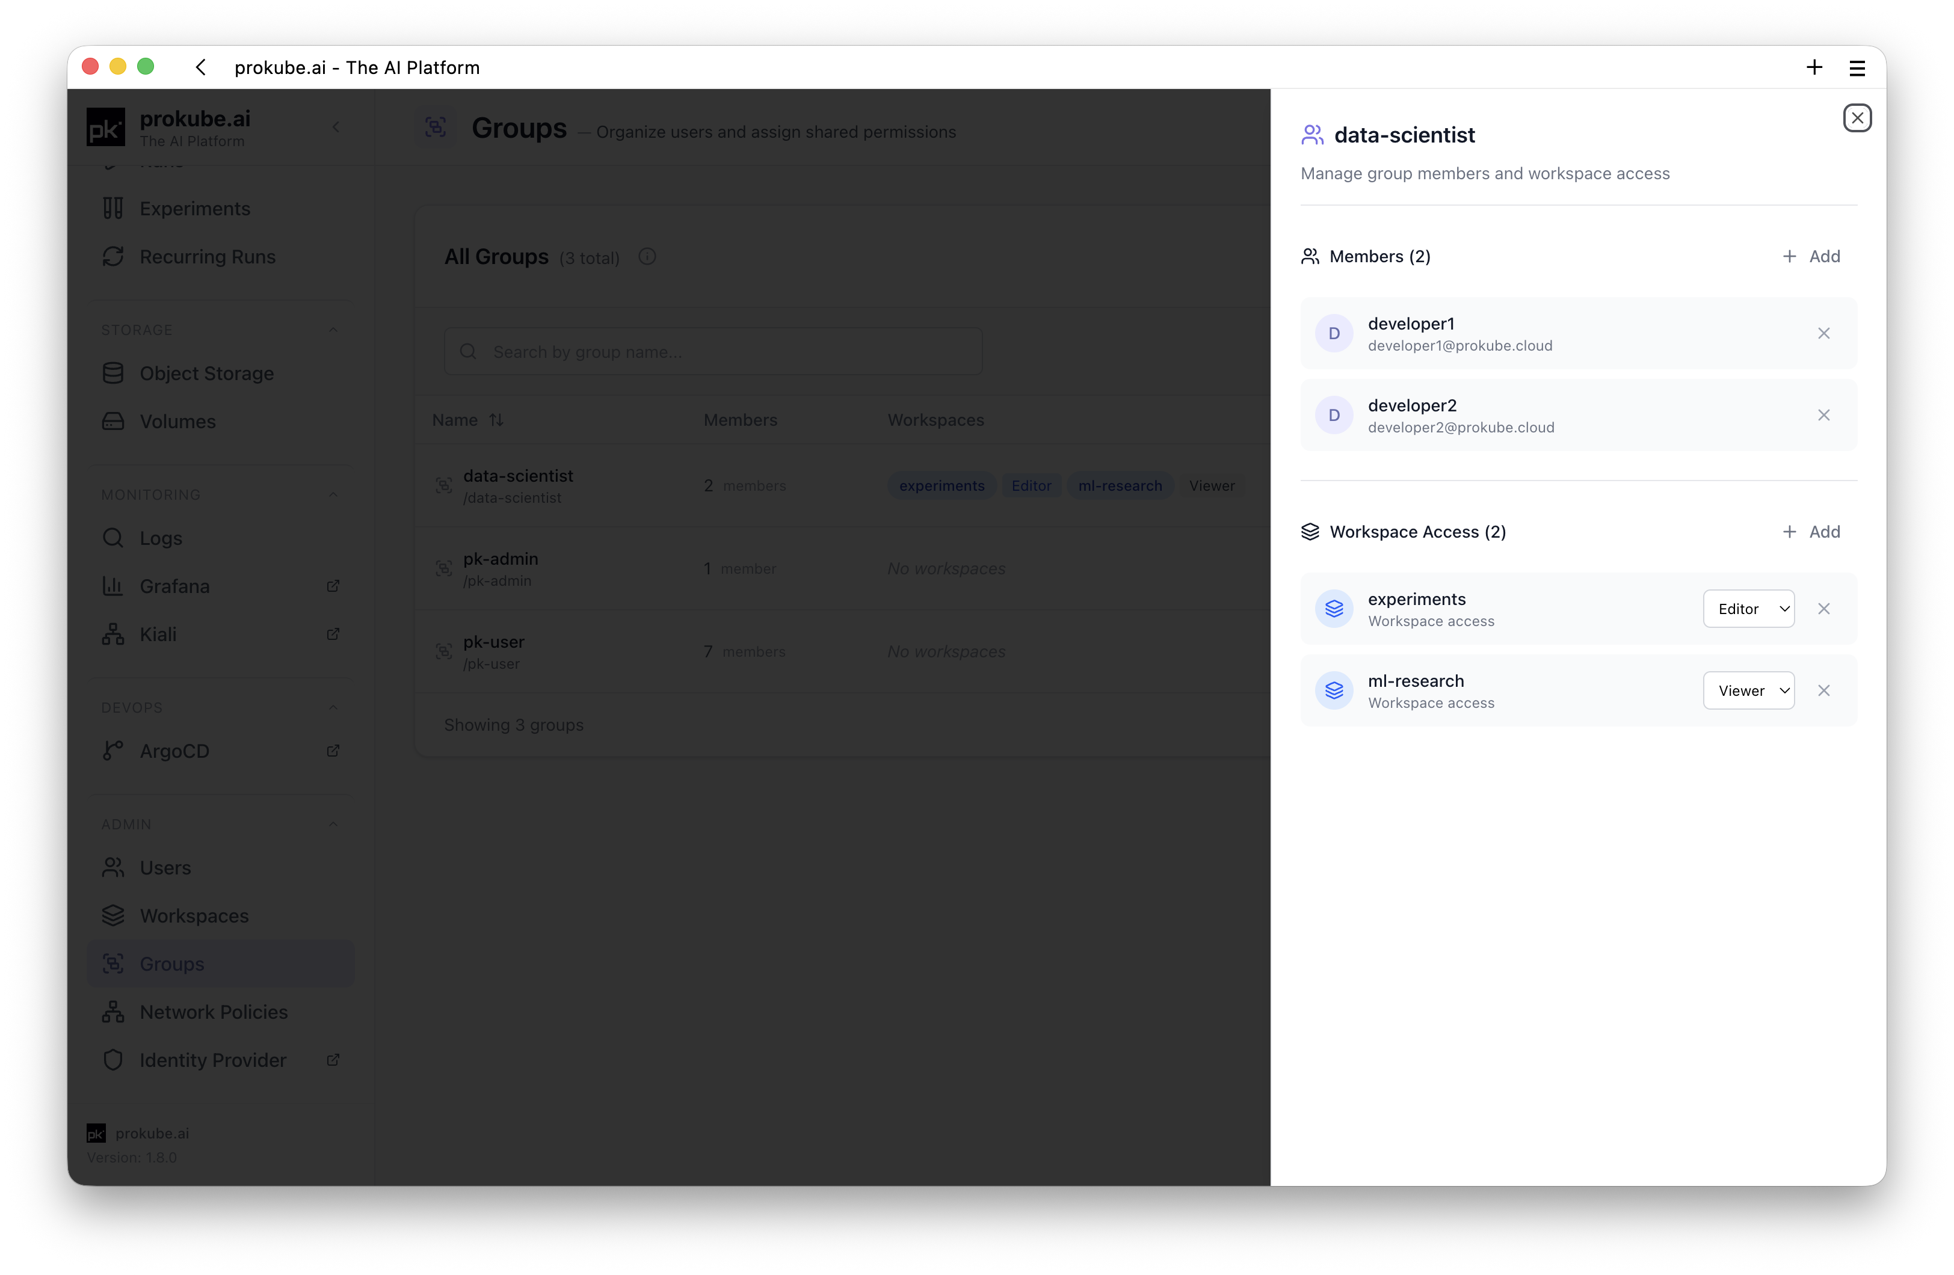The image size is (1954, 1275).
Task: Open the Editor role dropdown for experiments
Action: 1749,609
